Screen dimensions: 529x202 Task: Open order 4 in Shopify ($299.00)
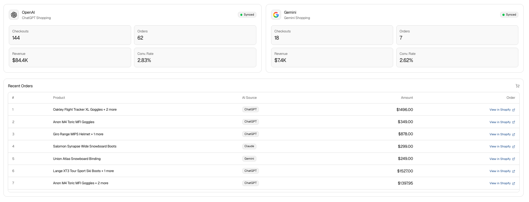click(502, 147)
